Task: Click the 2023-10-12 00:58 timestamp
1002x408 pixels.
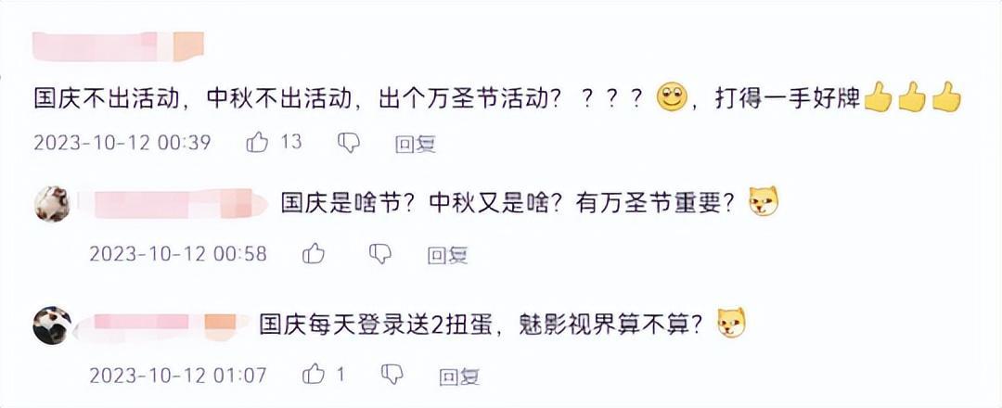Action: point(178,255)
